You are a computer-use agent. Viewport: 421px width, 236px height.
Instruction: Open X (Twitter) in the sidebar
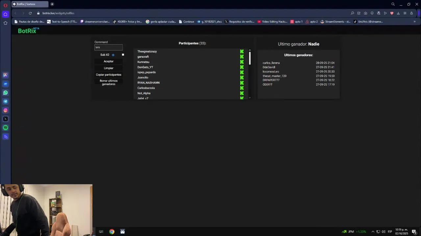5,119
